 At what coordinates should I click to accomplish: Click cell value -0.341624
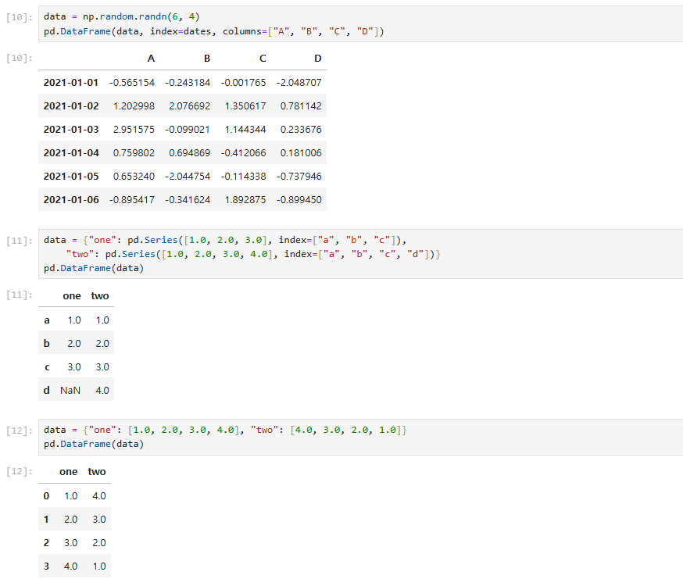(188, 200)
